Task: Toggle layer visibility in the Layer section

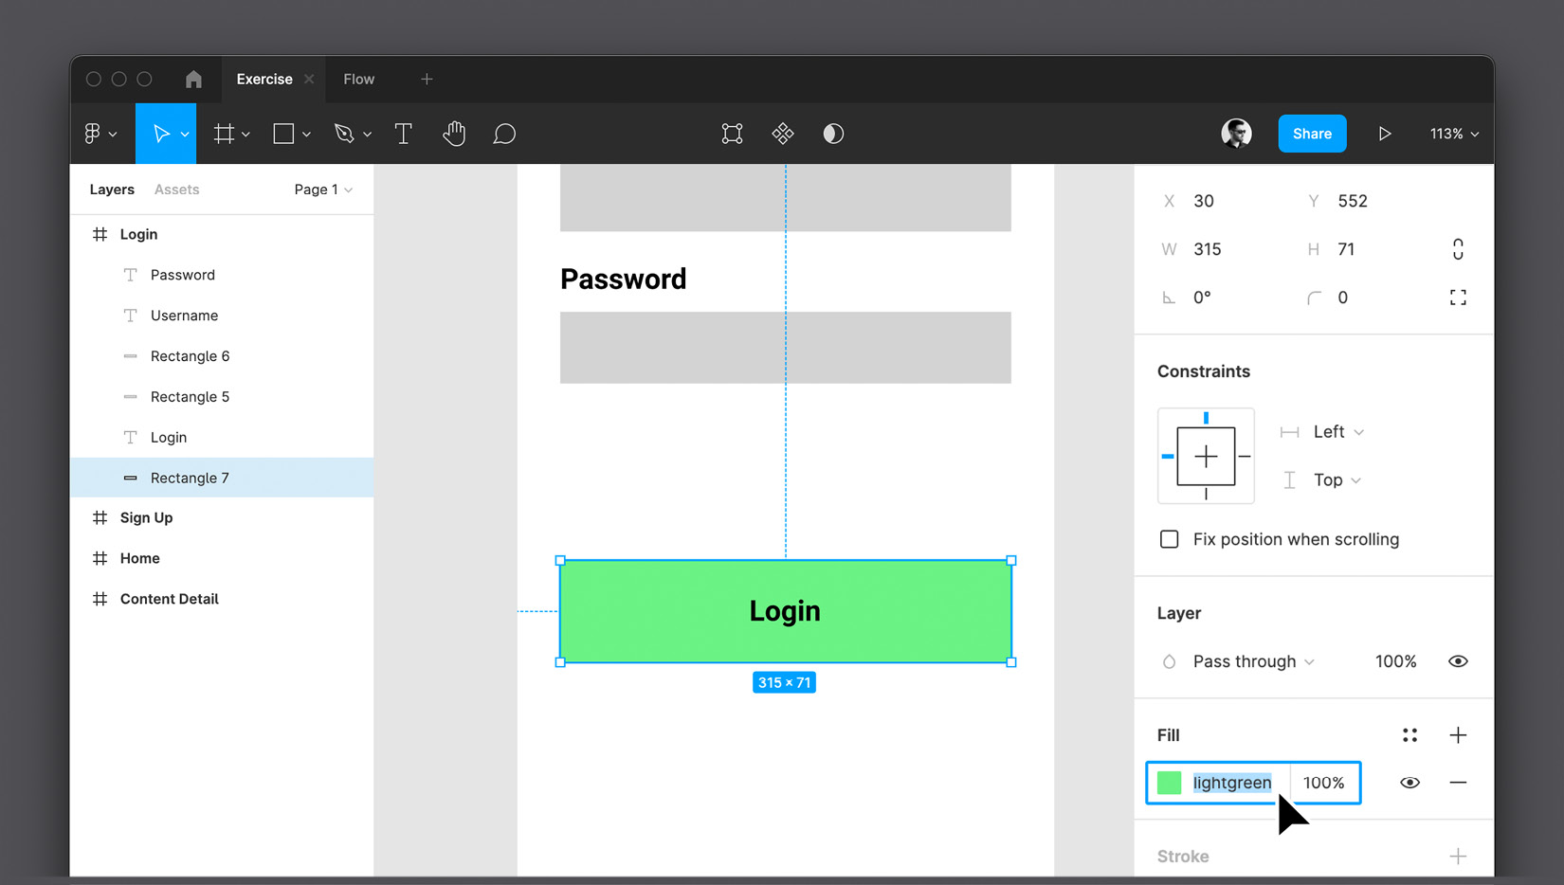Action: (x=1458, y=660)
